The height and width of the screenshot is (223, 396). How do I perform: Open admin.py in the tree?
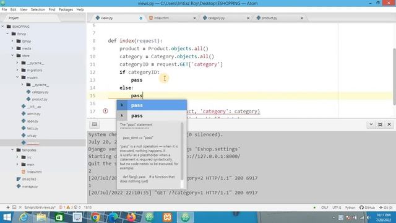point(33,114)
